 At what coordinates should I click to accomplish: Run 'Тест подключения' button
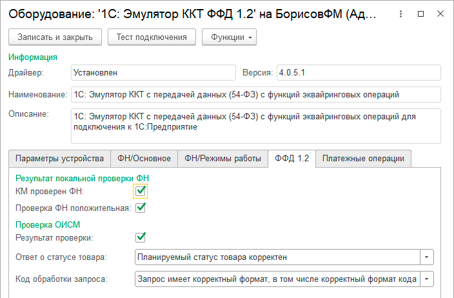[152, 37]
